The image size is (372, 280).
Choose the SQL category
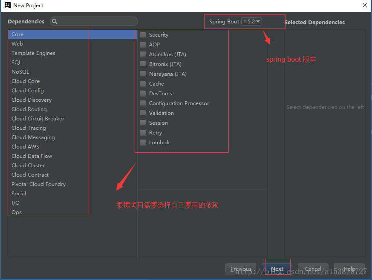pyautogui.click(x=72, y=62)
